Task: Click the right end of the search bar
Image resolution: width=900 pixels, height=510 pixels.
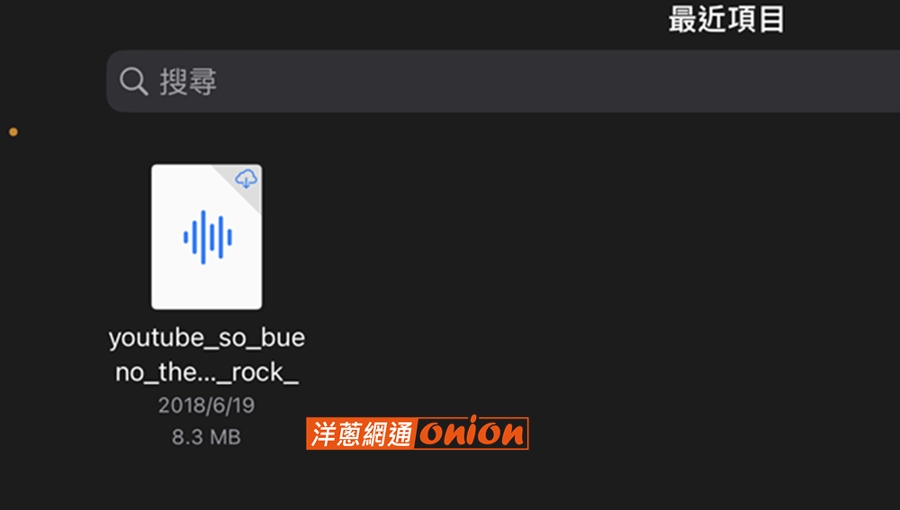Action: 872,81
